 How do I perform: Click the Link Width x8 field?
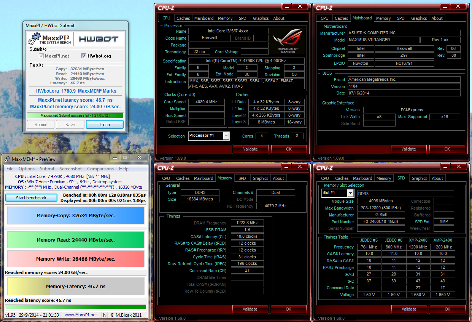pyautogui.click(x=379, y=117)
